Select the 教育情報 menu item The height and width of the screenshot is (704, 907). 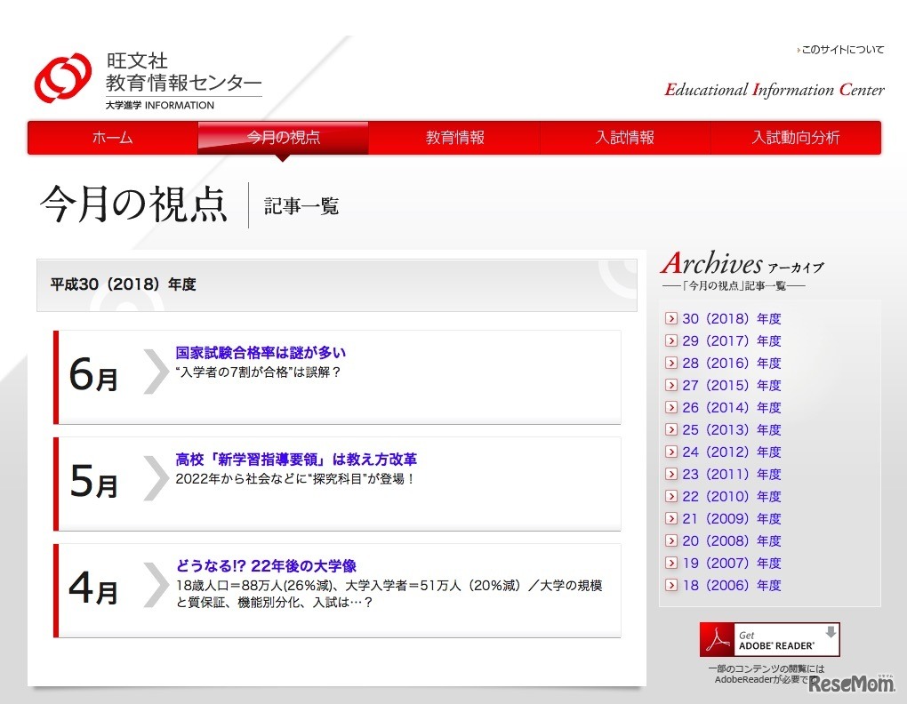click(x=453, y=138)
